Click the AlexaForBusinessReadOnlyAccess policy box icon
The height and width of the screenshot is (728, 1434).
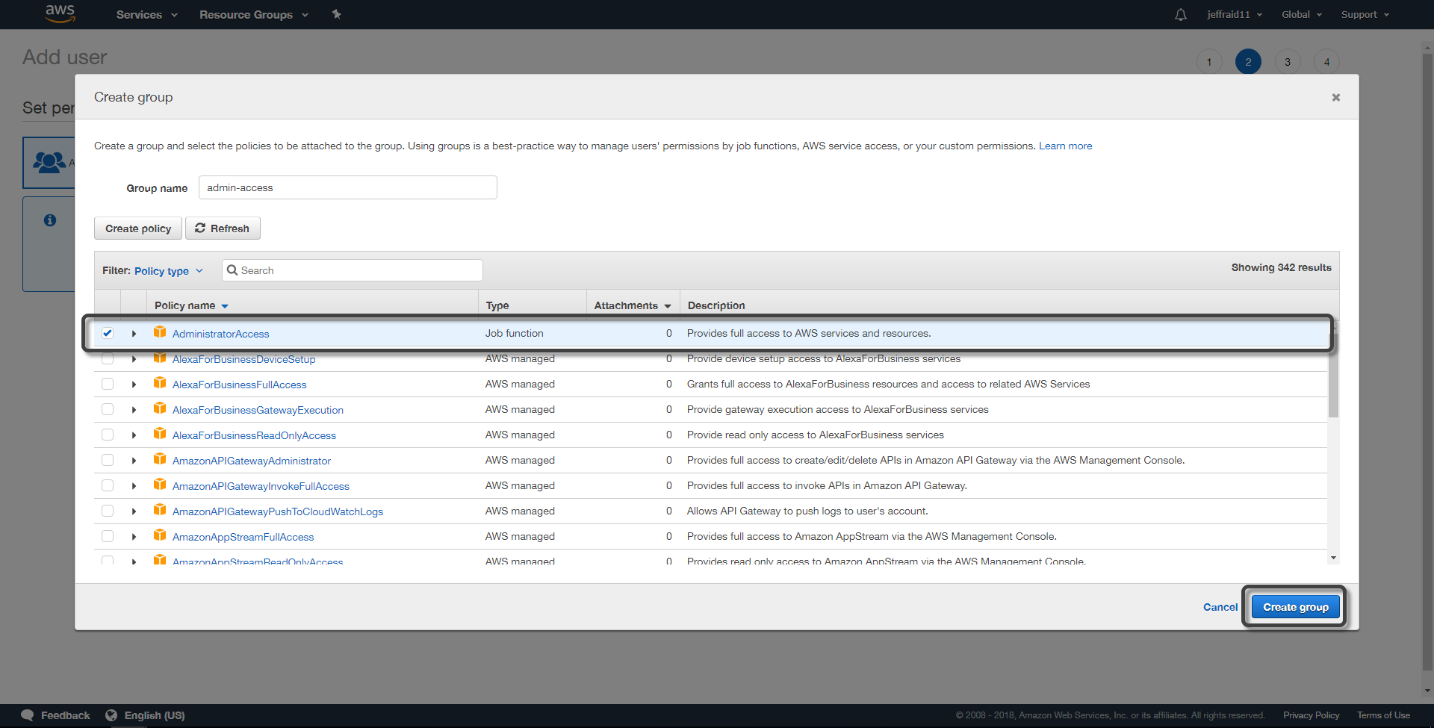pos(160,434)
